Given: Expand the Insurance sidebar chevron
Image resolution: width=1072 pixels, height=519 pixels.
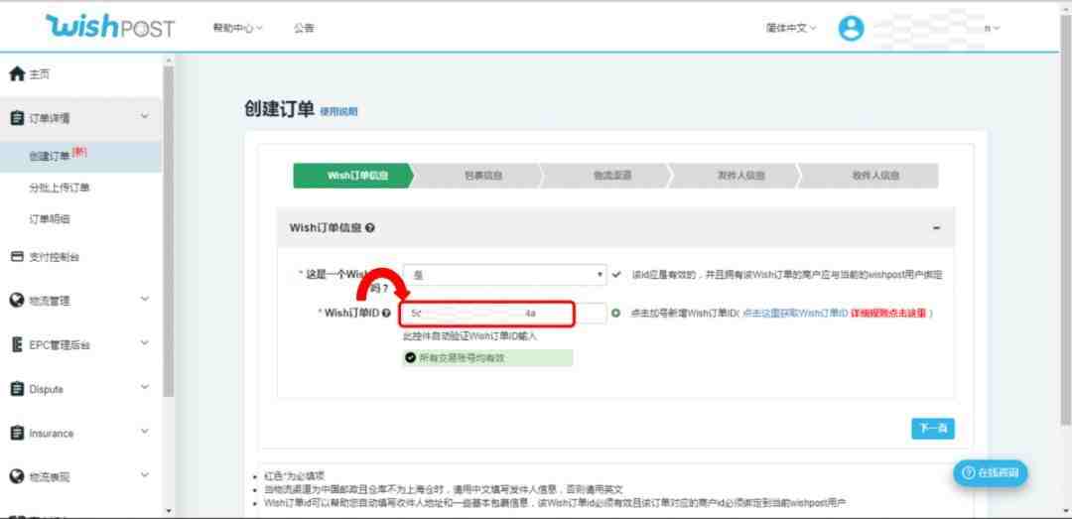Looking at the screenshot, I should (144, 432).
